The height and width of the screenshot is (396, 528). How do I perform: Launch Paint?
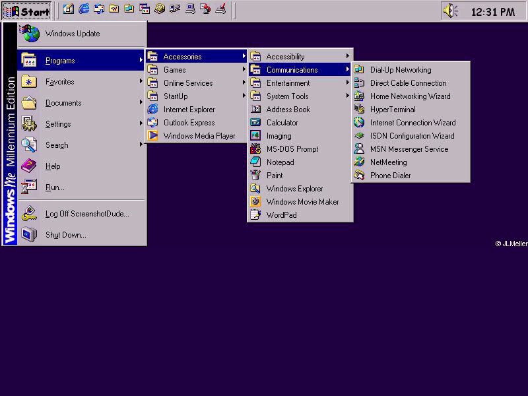coord(301,176)
